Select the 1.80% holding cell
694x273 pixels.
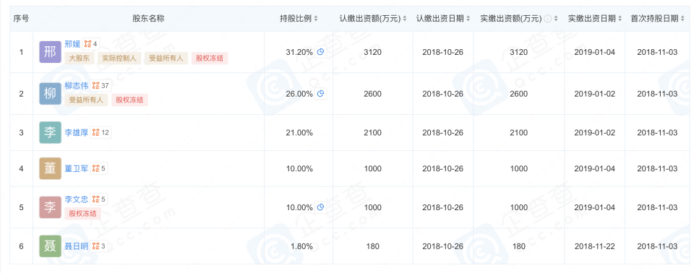(299, 246)
